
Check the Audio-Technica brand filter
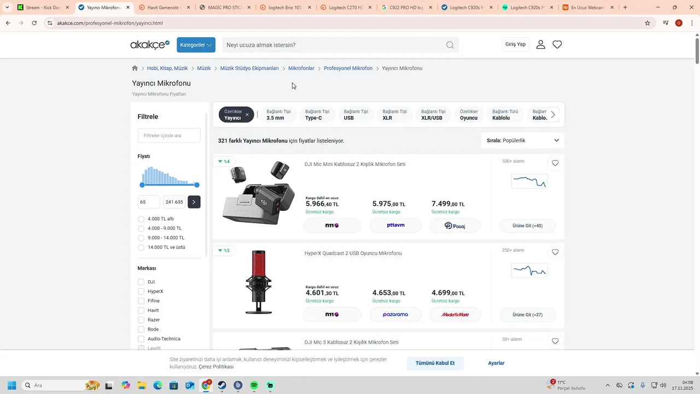pyautogui.click(x=141, y=339)
